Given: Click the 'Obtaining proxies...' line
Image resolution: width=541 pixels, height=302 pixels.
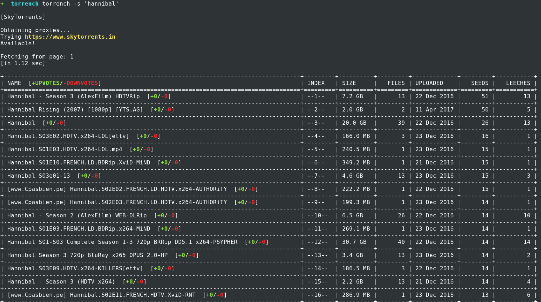Looking at the screenshot, I should 35,30.
